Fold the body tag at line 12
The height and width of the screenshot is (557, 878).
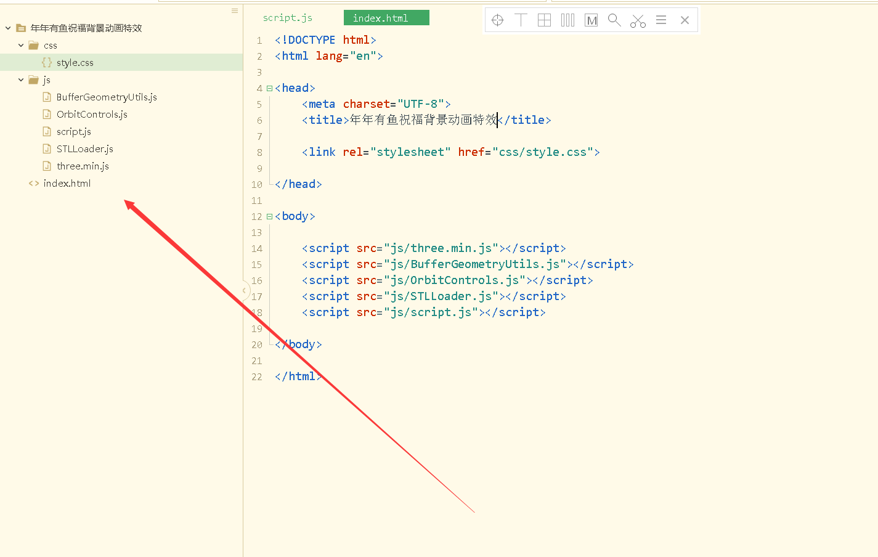pos(269,216)
